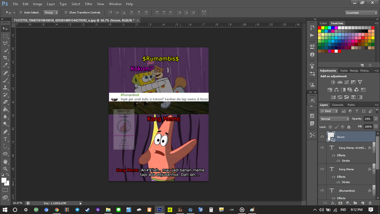This screenshot has height=214, width=380.
Task: Select the Clone Stamp tool
Action: point(5,88)
